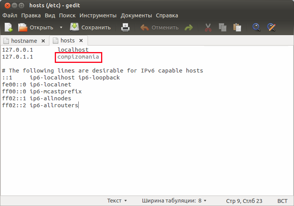
Task: Click the Find magnifier icon
Action: pos(256,27)
